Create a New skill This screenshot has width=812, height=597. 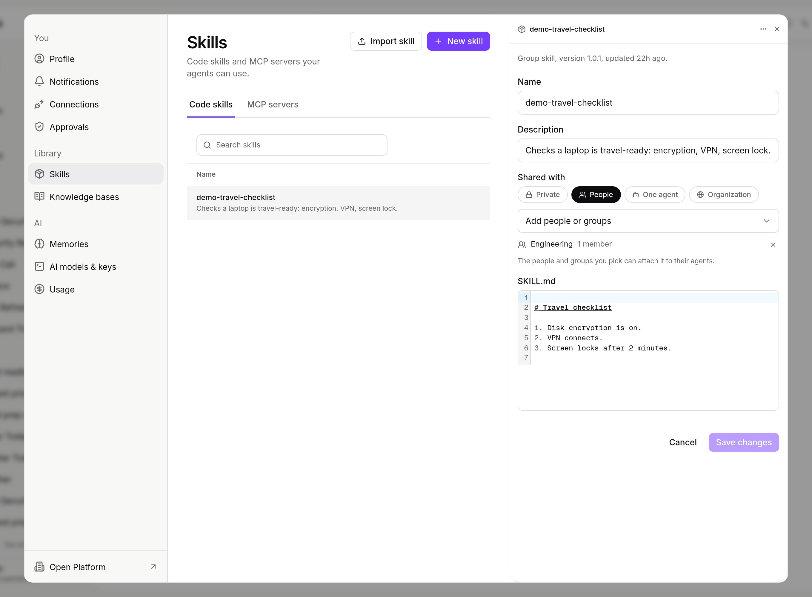(458, 41)
